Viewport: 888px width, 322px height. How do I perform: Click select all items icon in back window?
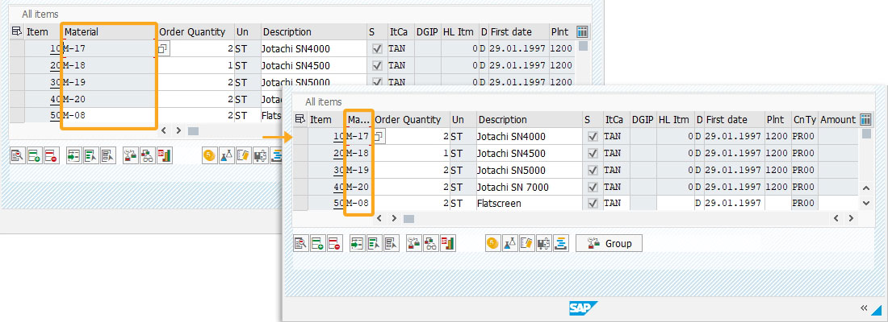tap(91, 156)
